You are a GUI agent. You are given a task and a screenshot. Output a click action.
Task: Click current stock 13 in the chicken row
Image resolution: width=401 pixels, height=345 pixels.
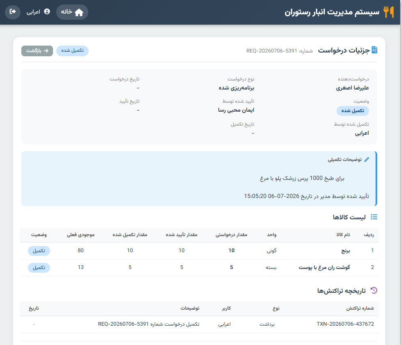[80, 267]
